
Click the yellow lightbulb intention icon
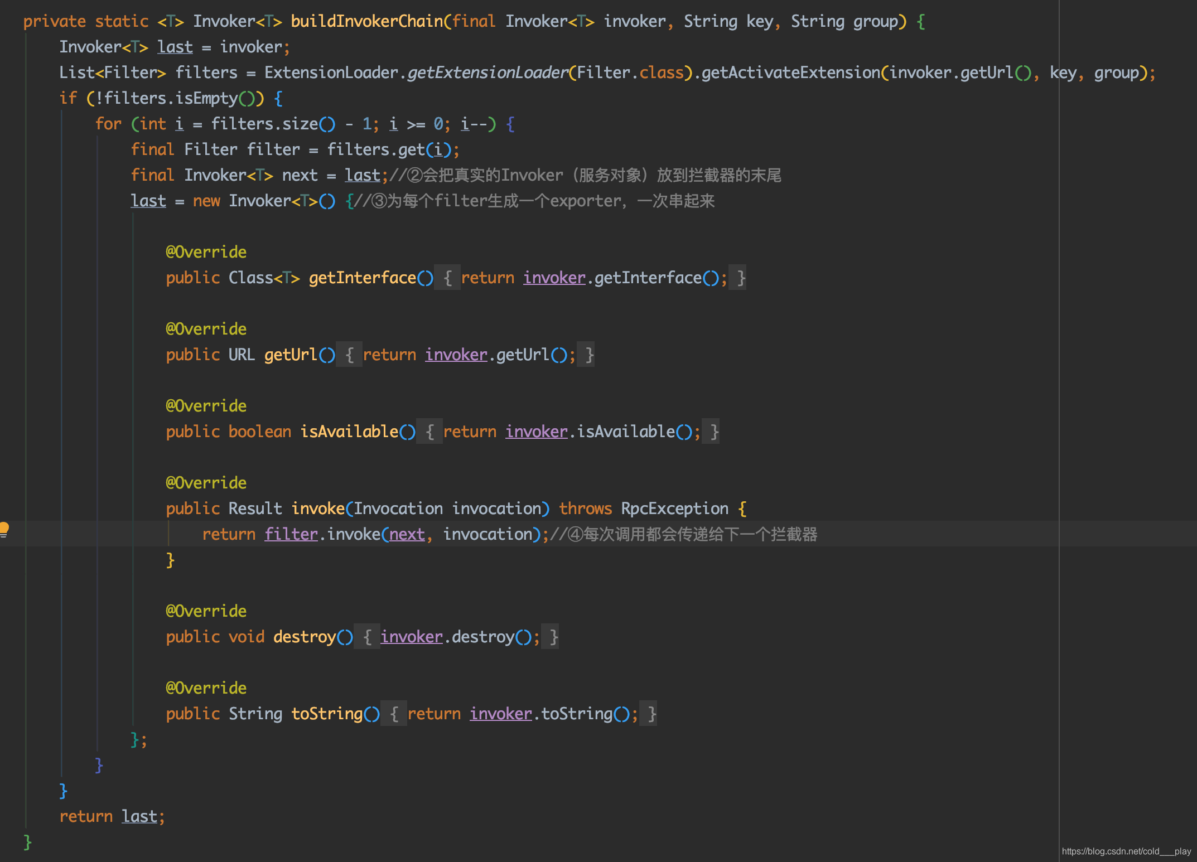tap(4, 529)
